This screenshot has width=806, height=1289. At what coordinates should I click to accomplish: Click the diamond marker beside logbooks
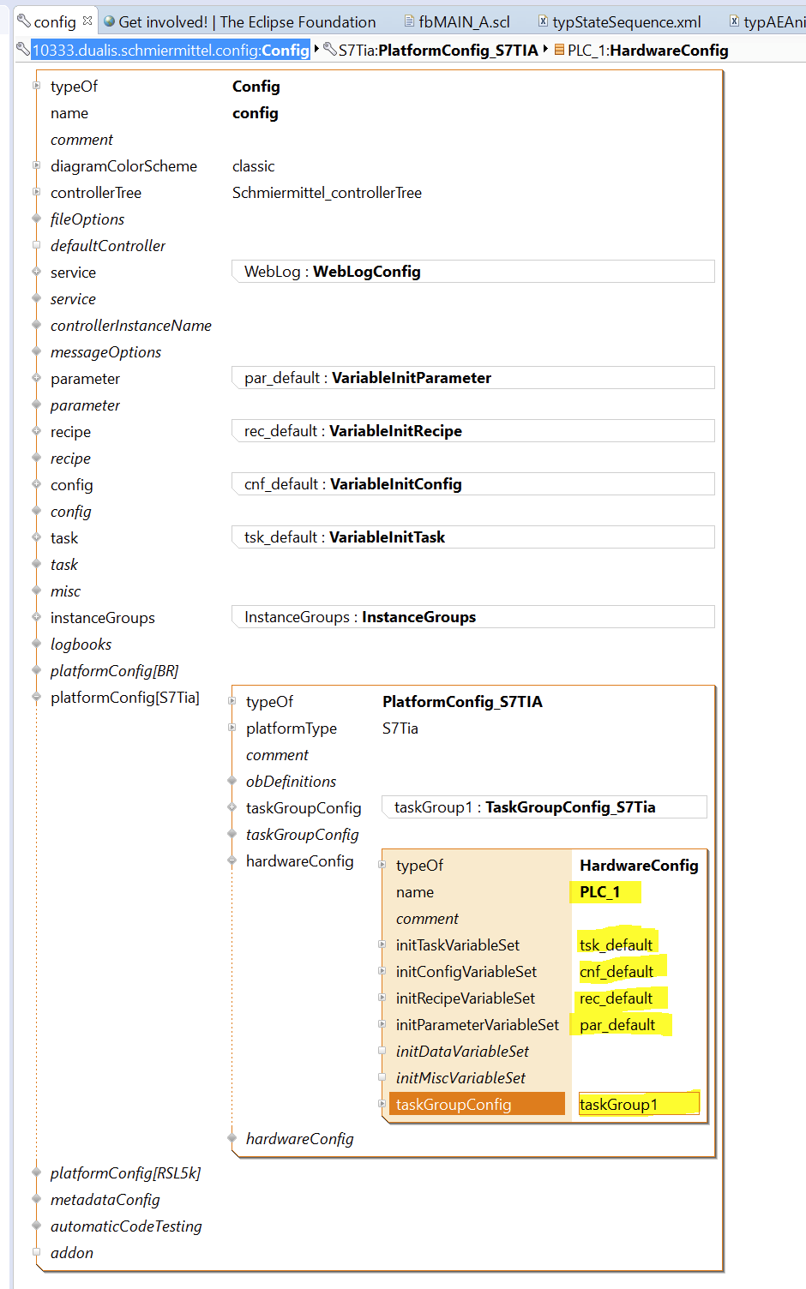37,644
